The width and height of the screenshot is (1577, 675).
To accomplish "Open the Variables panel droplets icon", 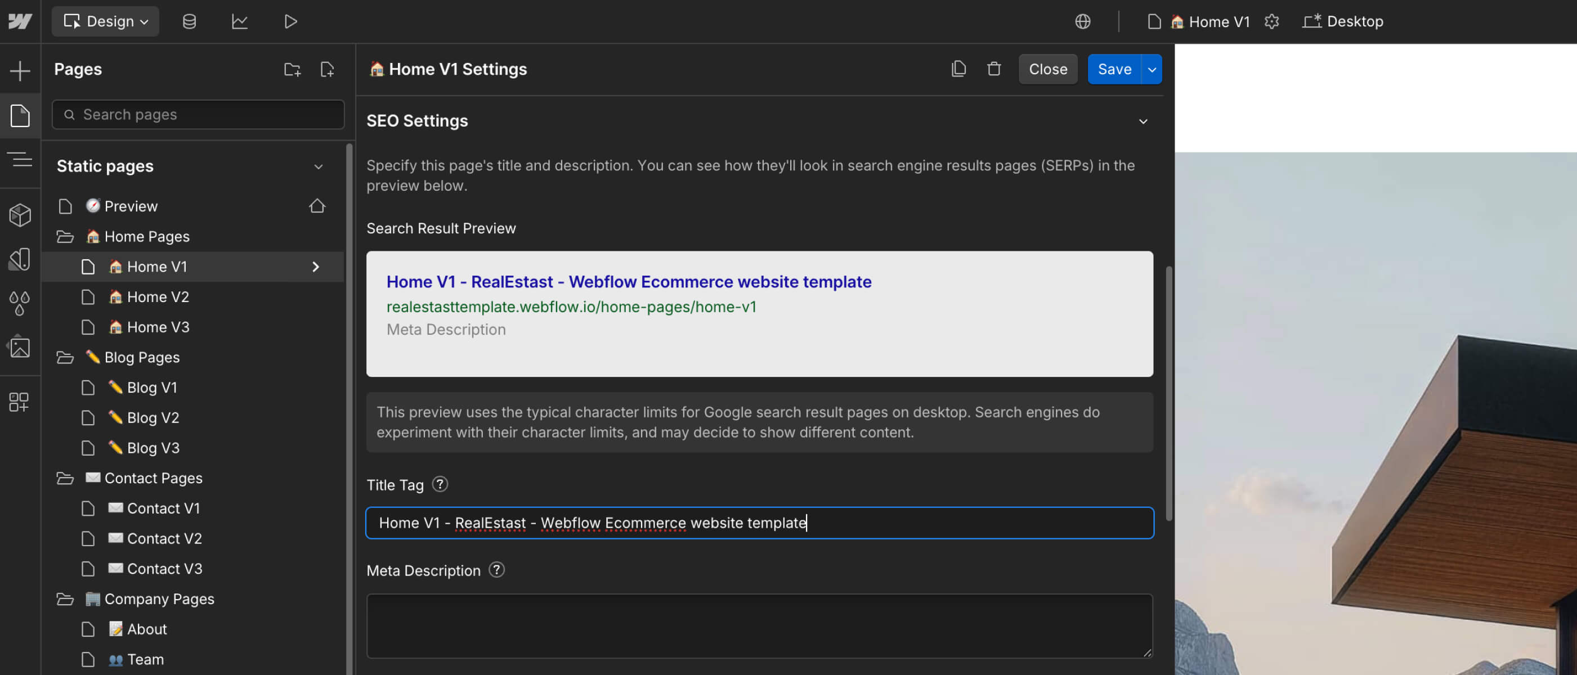I will coord(20,302).
